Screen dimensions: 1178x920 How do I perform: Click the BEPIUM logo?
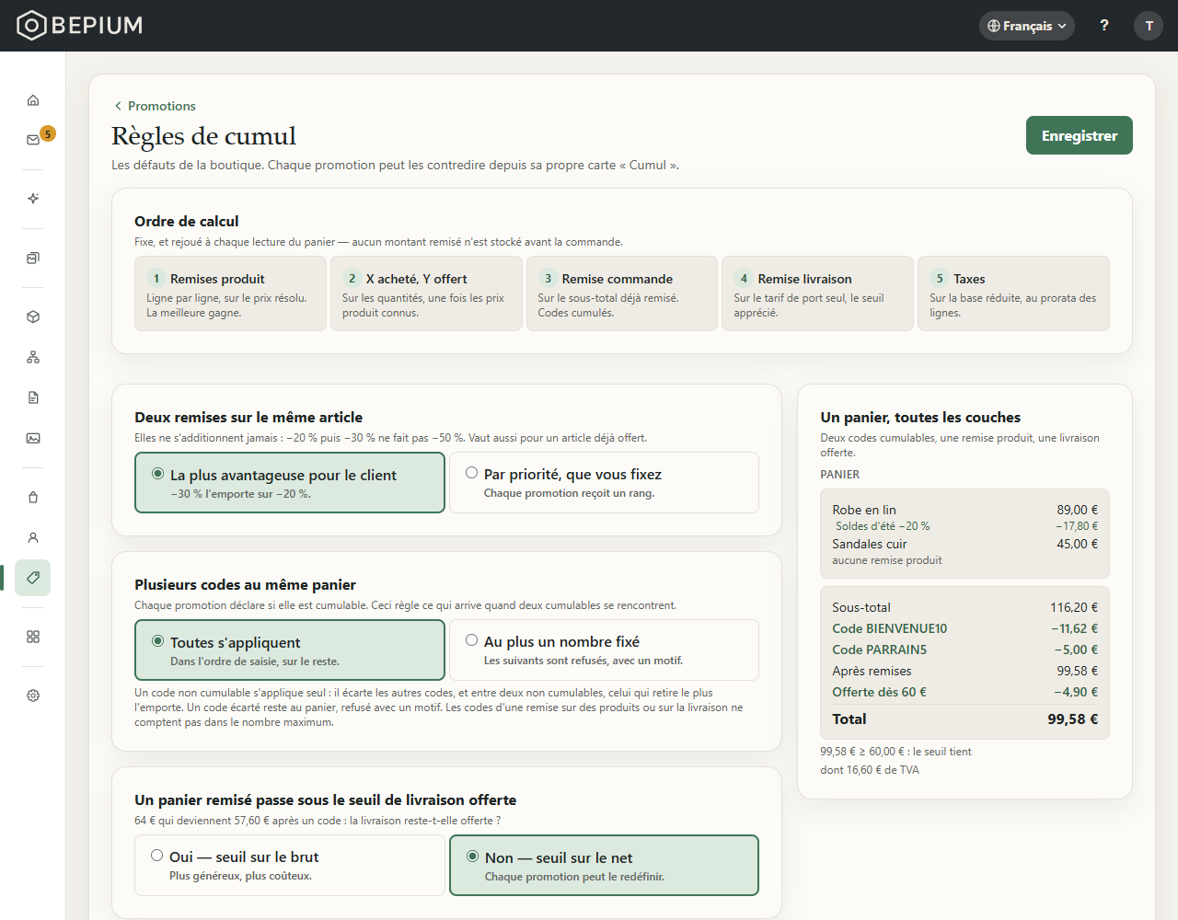point(80,26)
